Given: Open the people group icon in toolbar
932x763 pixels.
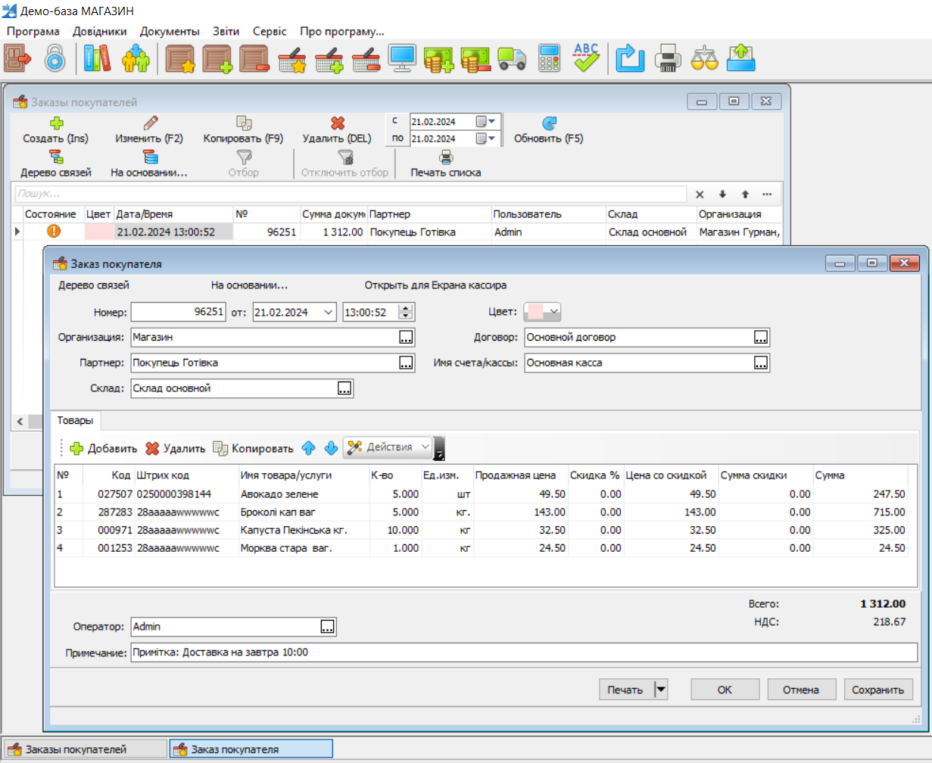Looking at the screenshot, I should tap(136, 58).
